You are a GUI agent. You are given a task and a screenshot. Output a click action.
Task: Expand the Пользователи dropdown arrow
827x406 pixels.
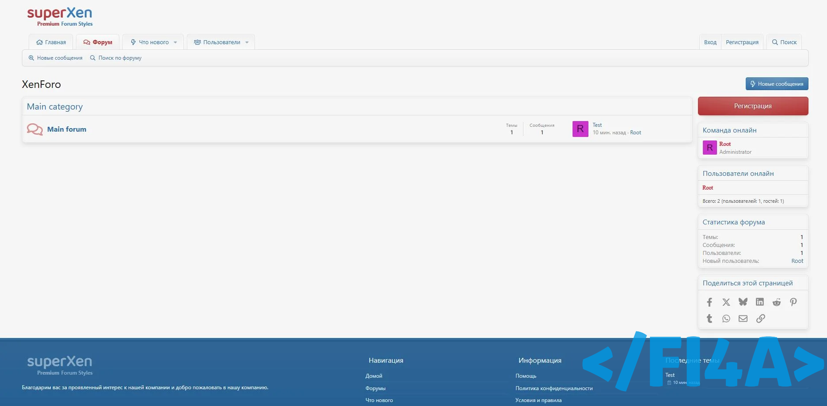coord(247,42)
